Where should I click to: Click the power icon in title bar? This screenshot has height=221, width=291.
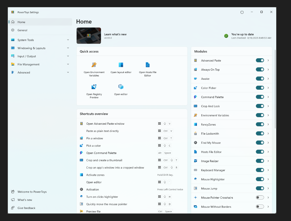coord(242,12)
